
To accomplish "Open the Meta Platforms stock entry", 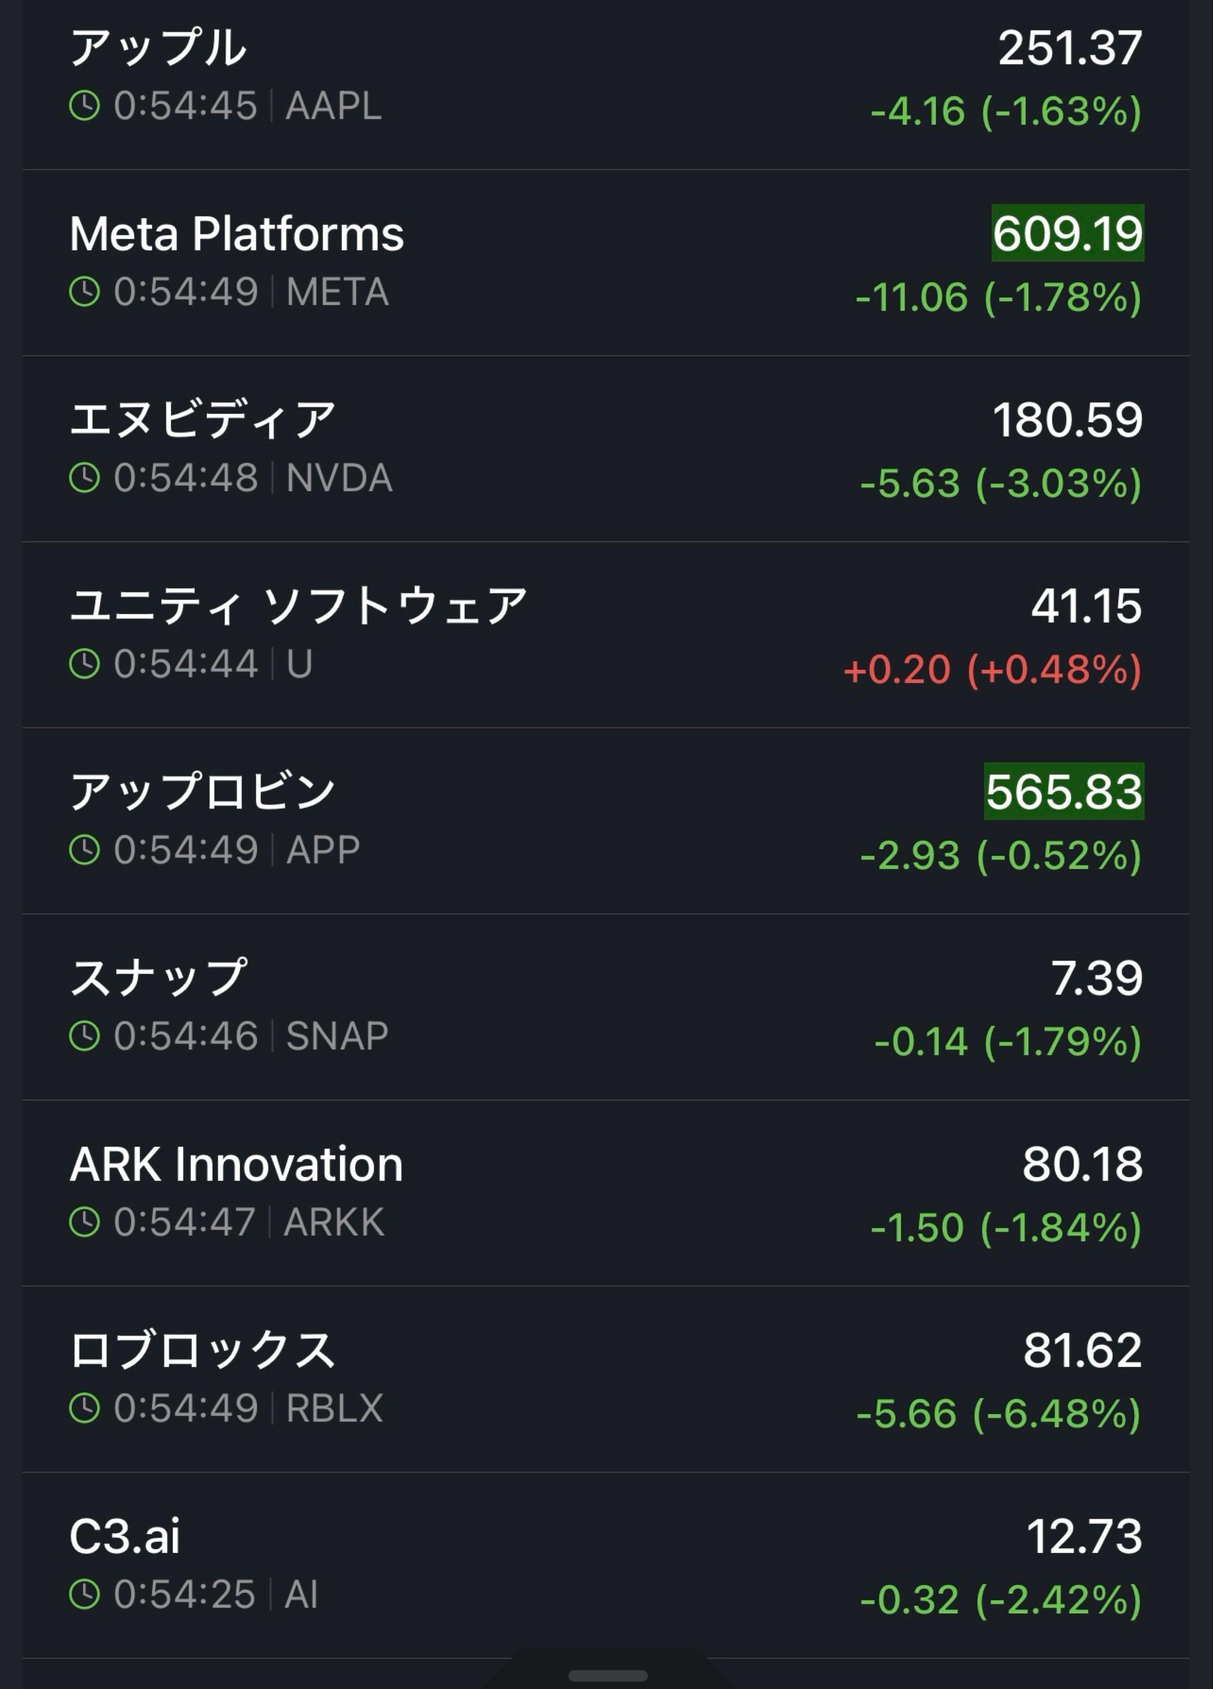I will coord(236,234).
